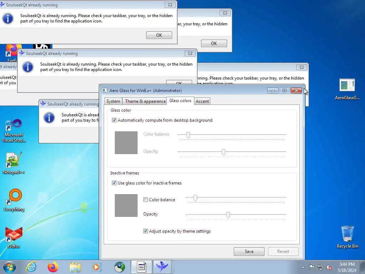The image size is (365, 274).
Task: Select the AeroGlassG... desktop icon
Action: click(347, 89)
